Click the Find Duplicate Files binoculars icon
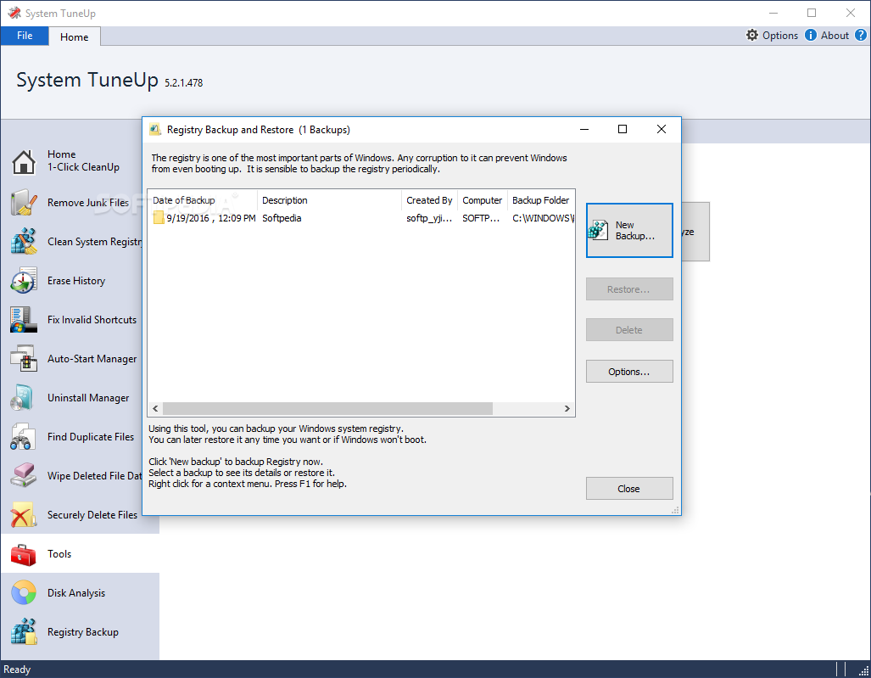The height and width of the screenshot is (678, 871). 24,437
